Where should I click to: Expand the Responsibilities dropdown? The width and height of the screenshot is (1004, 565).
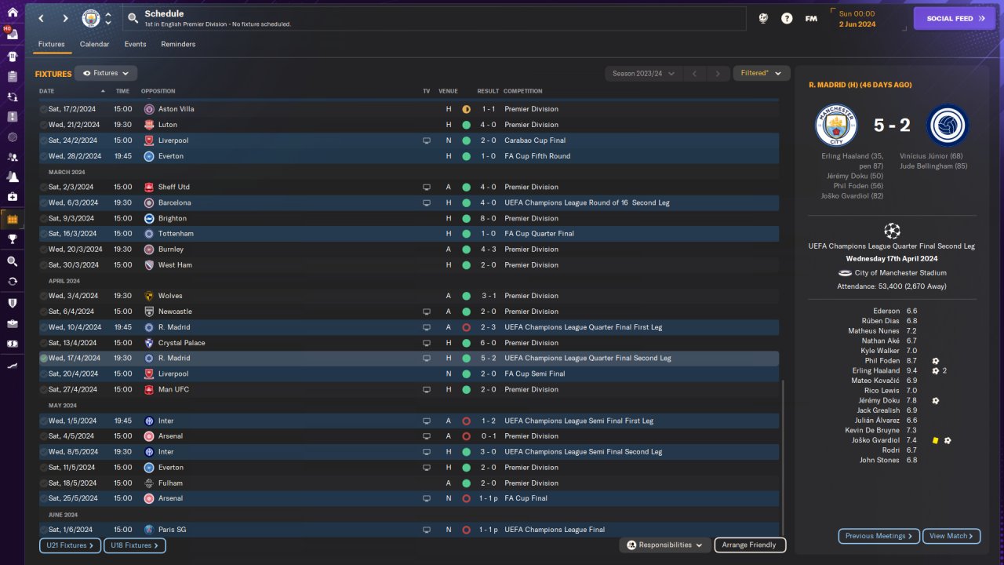(x=665, y=545)
